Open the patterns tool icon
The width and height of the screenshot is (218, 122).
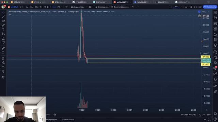[3, 34]
